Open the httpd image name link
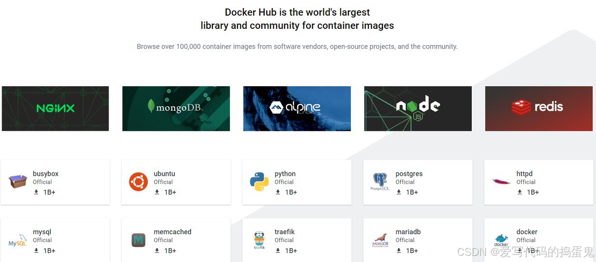Image resolution: width=596 pixels, height=262 pixels. [524, 174]
